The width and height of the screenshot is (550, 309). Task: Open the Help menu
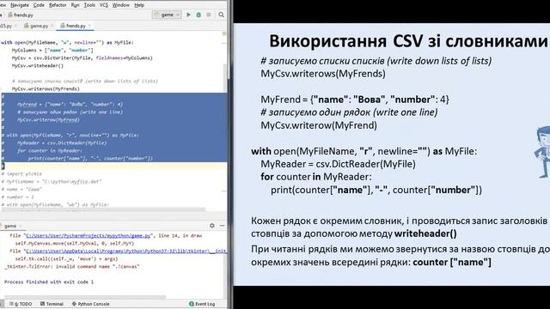139,5
